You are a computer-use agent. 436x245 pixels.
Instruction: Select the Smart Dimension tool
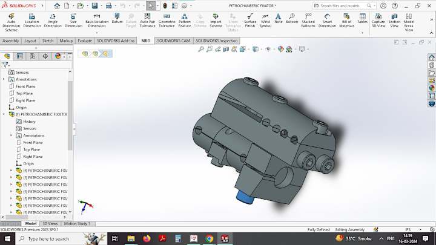pos(327,21)
